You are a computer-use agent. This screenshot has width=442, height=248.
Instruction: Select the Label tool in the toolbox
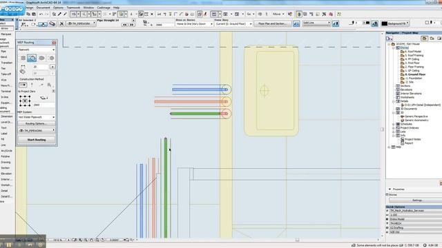[x=4, y=134]
